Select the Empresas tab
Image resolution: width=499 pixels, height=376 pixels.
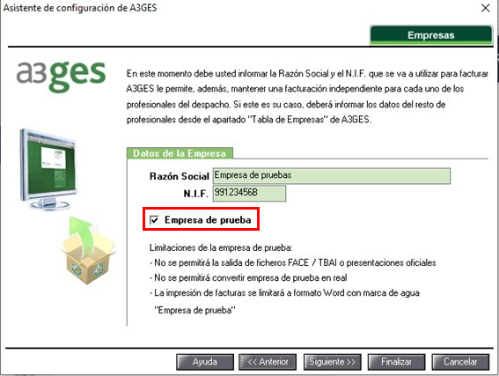pyautogui.click(x=431, y=35)
